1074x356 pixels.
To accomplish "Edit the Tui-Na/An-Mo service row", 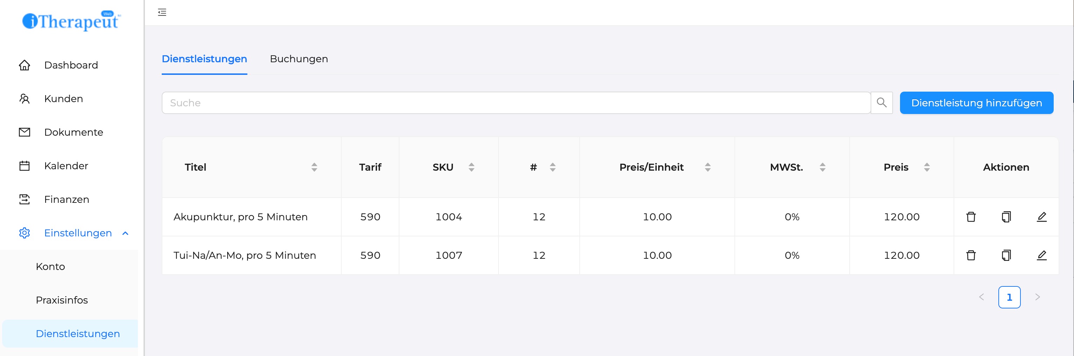I will coord(1041,255).
